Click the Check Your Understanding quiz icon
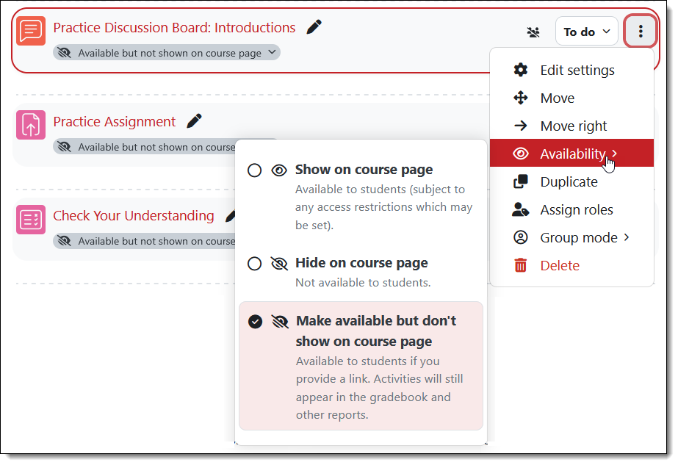 pyautogui.click(x=31, y=220)
